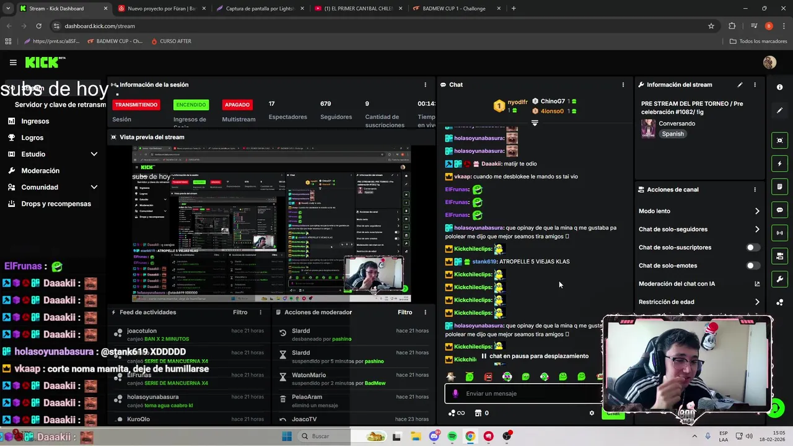This screenshot has height=446, width=793.
Task: Open Información del stream options menu
Action: click(755, 85)
